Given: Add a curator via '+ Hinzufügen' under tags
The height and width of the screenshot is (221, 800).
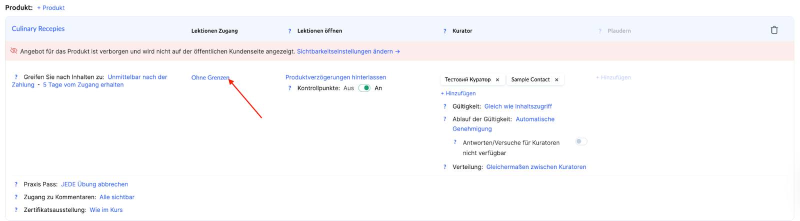Looking at the screenshot, I should point(458,93).
